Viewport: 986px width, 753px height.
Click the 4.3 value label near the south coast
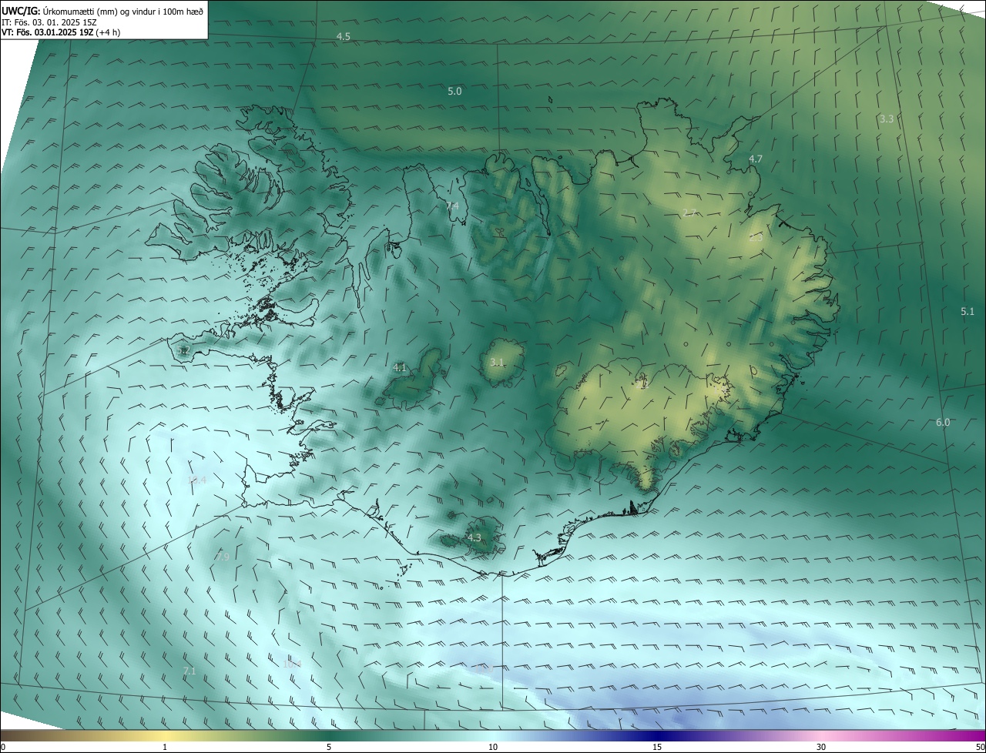475,537
